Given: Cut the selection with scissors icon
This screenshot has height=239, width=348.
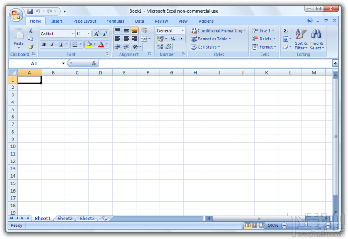Looking at the screenshot, I should [30, 31].
